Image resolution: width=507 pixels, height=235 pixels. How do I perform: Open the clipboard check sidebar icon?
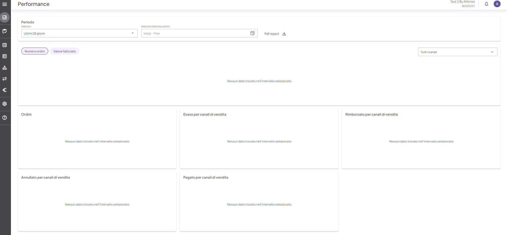pyautogui.click(x=5, y=31)
